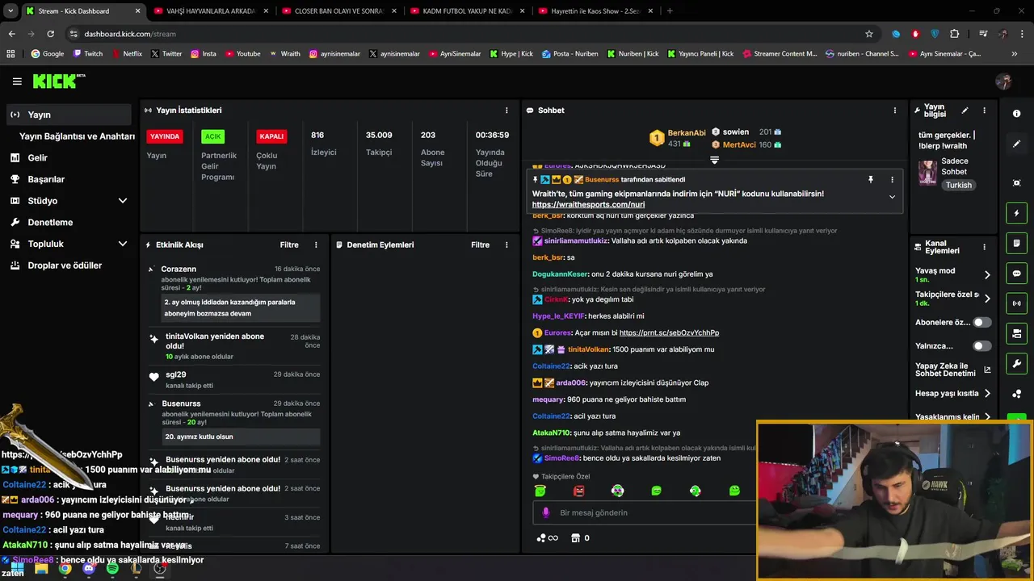Viewport: 1034px width, 581px height.
Task: Toggle the Yalnızca... switch
Action: click(981, 346)
